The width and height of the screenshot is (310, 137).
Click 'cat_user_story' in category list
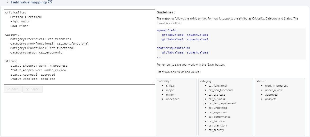pos(218,126)
